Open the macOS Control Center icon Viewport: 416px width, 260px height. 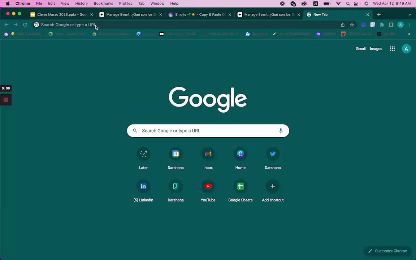tap(356, 4)
